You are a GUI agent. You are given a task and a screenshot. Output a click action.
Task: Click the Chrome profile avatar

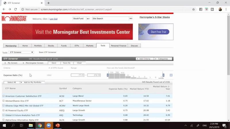pos(220,9)
